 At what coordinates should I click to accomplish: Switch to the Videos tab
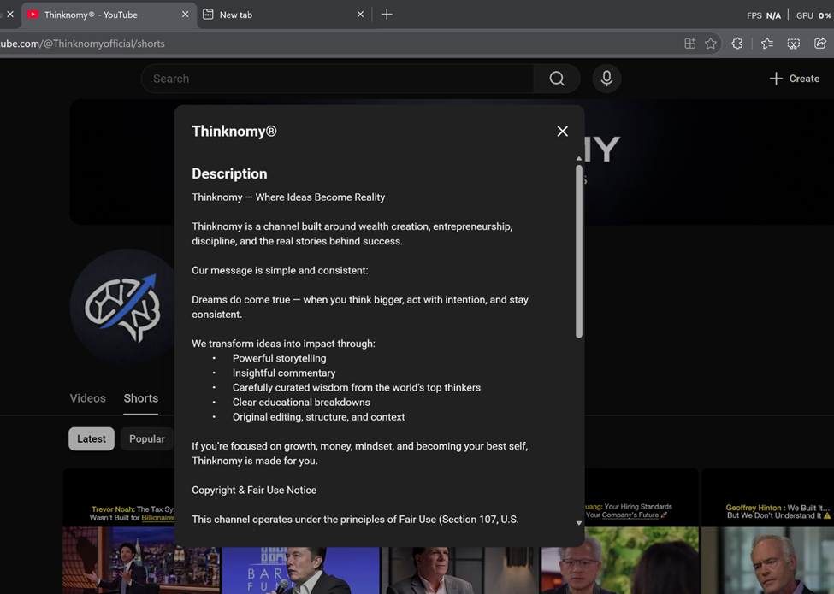pos(88,398)
